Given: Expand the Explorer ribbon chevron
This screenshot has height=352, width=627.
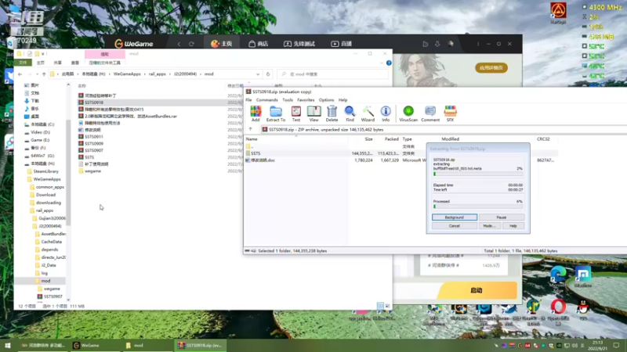Looking at the screenshot, I should click(382, 63).
